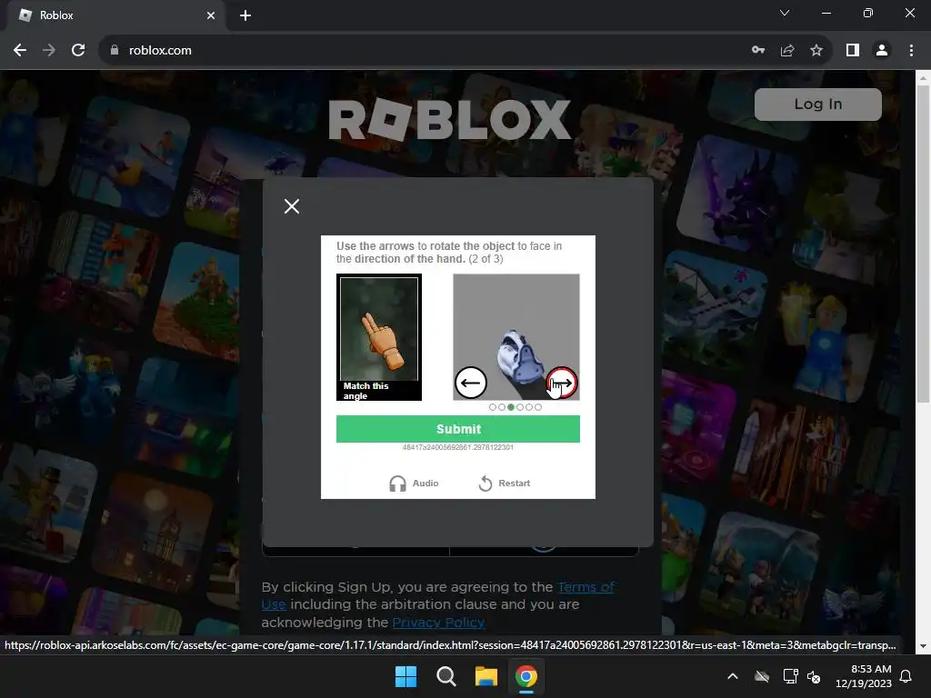
Task: Close the Roblox browser tab
Action: tap(211, 15)
